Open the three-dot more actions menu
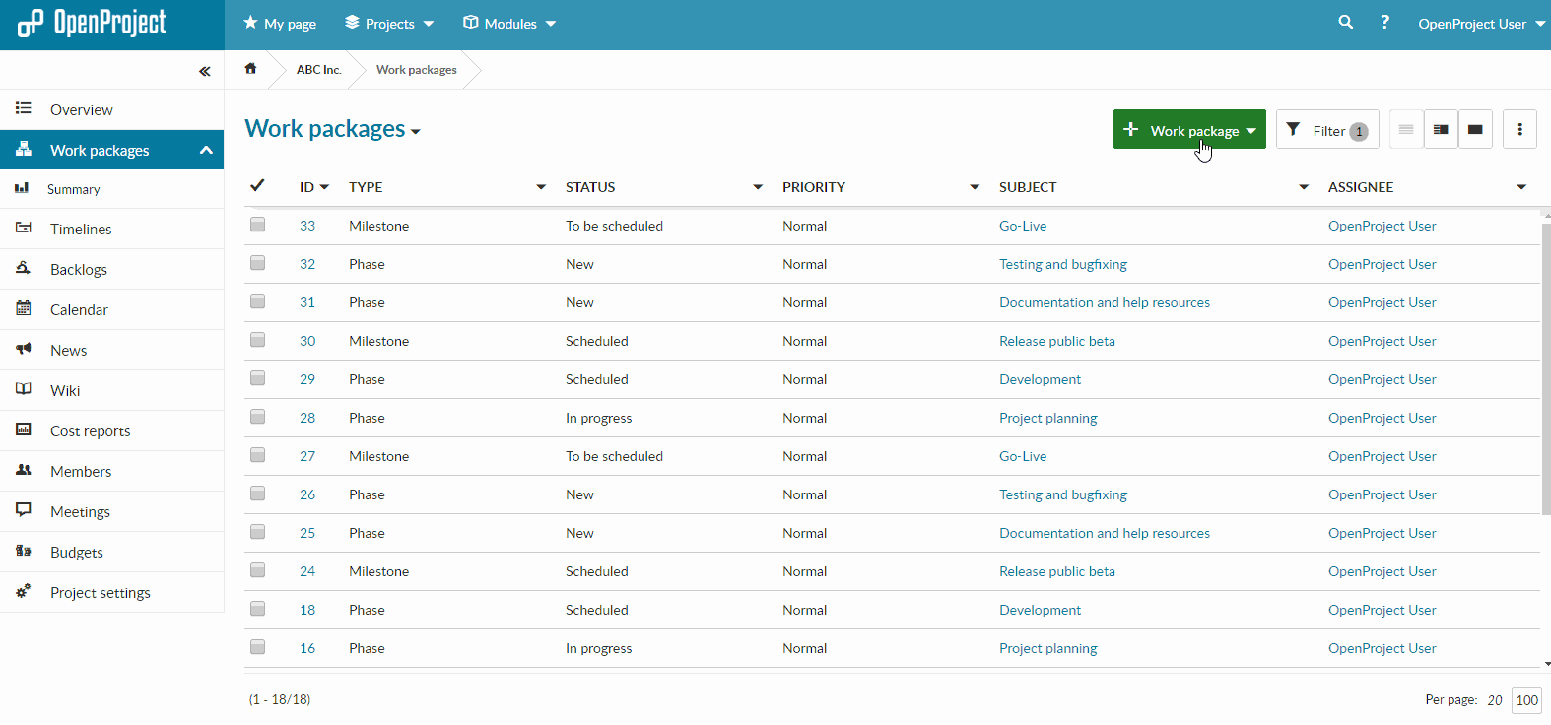This screenshot has height=725, width=1551. [1519, 130]
